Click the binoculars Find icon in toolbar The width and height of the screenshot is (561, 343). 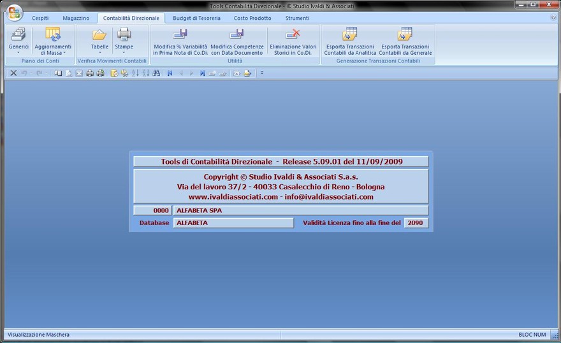(156, 73)
